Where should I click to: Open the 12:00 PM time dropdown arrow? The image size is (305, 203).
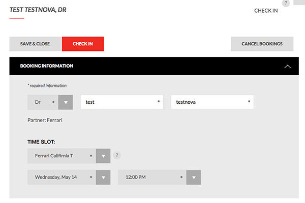(x=194, y=178)
